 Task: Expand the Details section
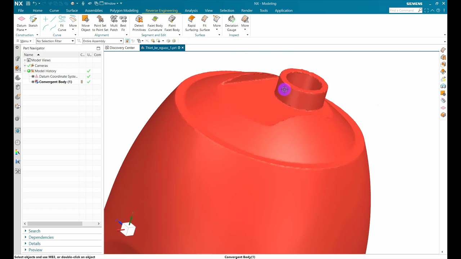coord(34,244)
